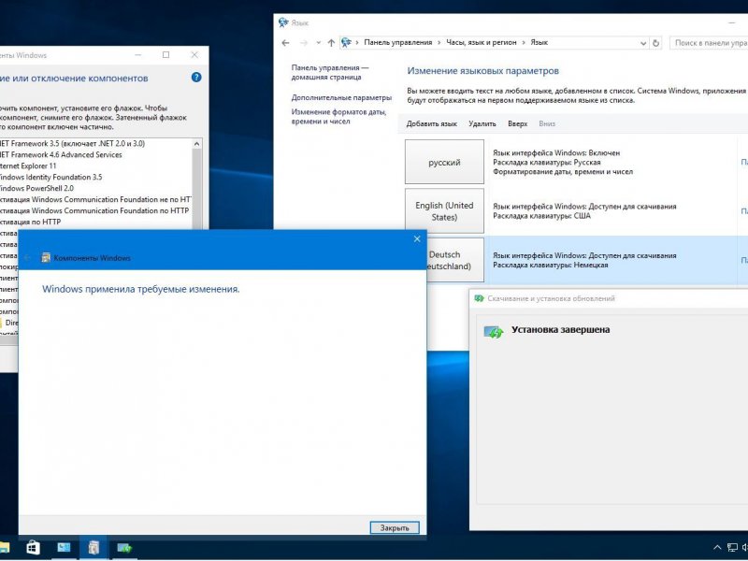The height and width of the screenshot is (561, 748).
Task: Click search box in control panel
Action: tap(709, 43)
